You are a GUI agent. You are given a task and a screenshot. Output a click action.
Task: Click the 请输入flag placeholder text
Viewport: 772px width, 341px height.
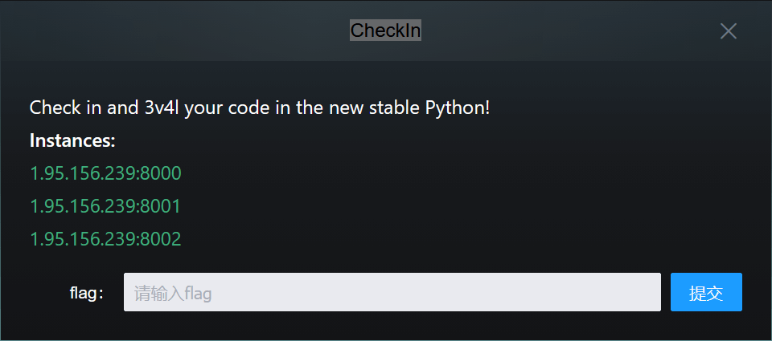[172, 293]
